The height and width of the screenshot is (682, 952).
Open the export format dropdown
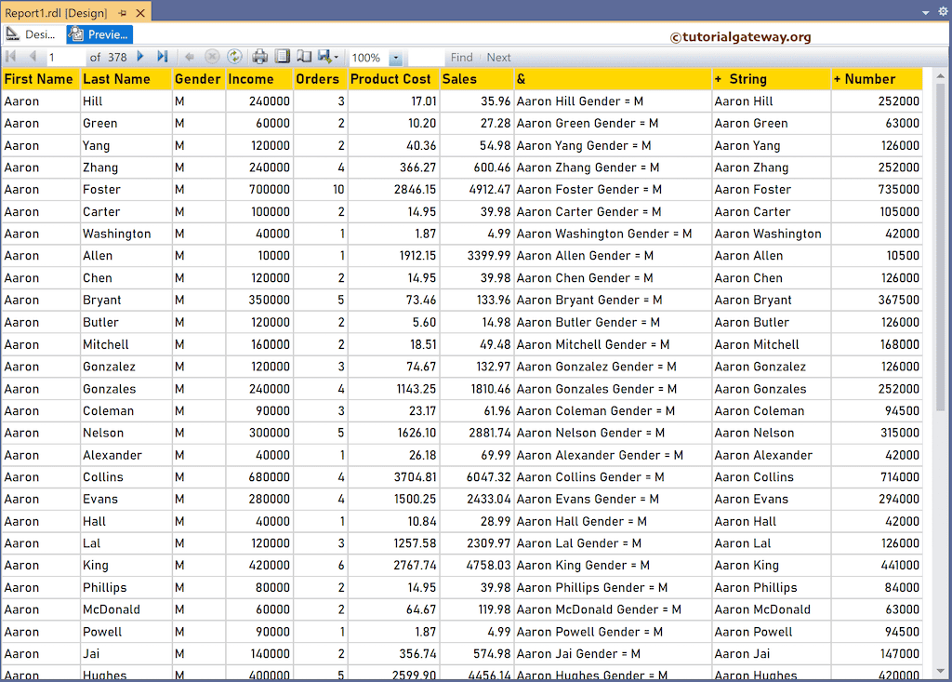pos(335,57)
